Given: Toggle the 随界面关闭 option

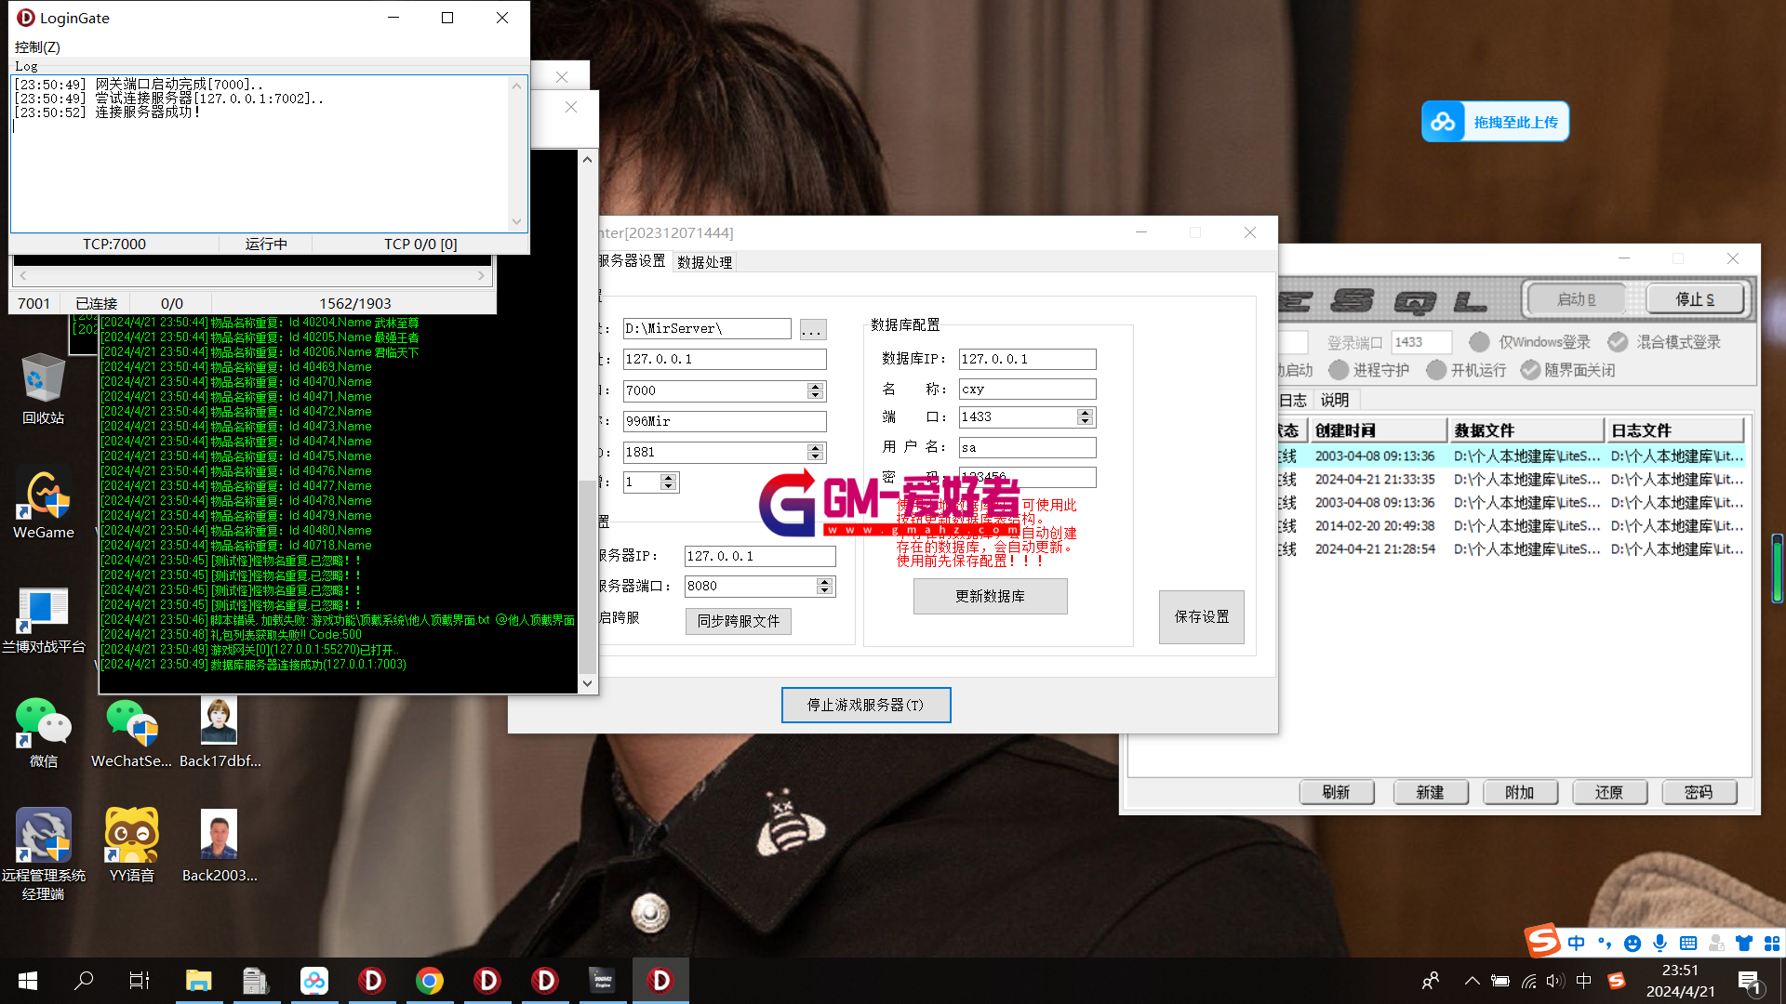Looking at the screenshot, I should coord(1568,370).
